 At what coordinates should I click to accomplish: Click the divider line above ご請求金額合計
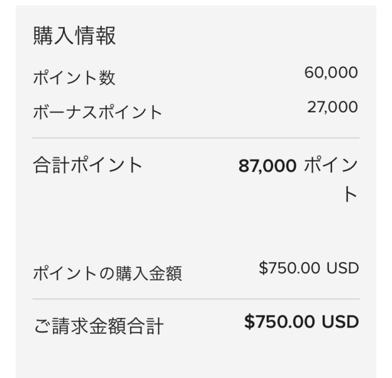tap(196, 299)
